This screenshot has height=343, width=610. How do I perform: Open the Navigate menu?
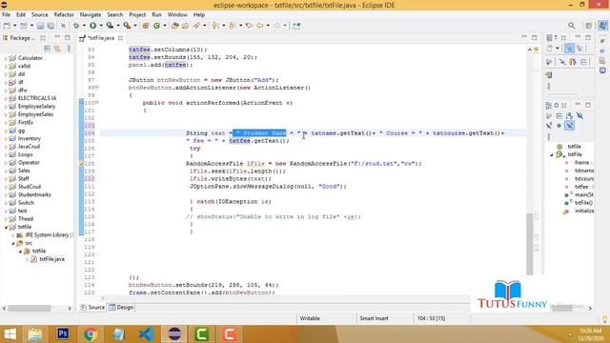(91, 14)
